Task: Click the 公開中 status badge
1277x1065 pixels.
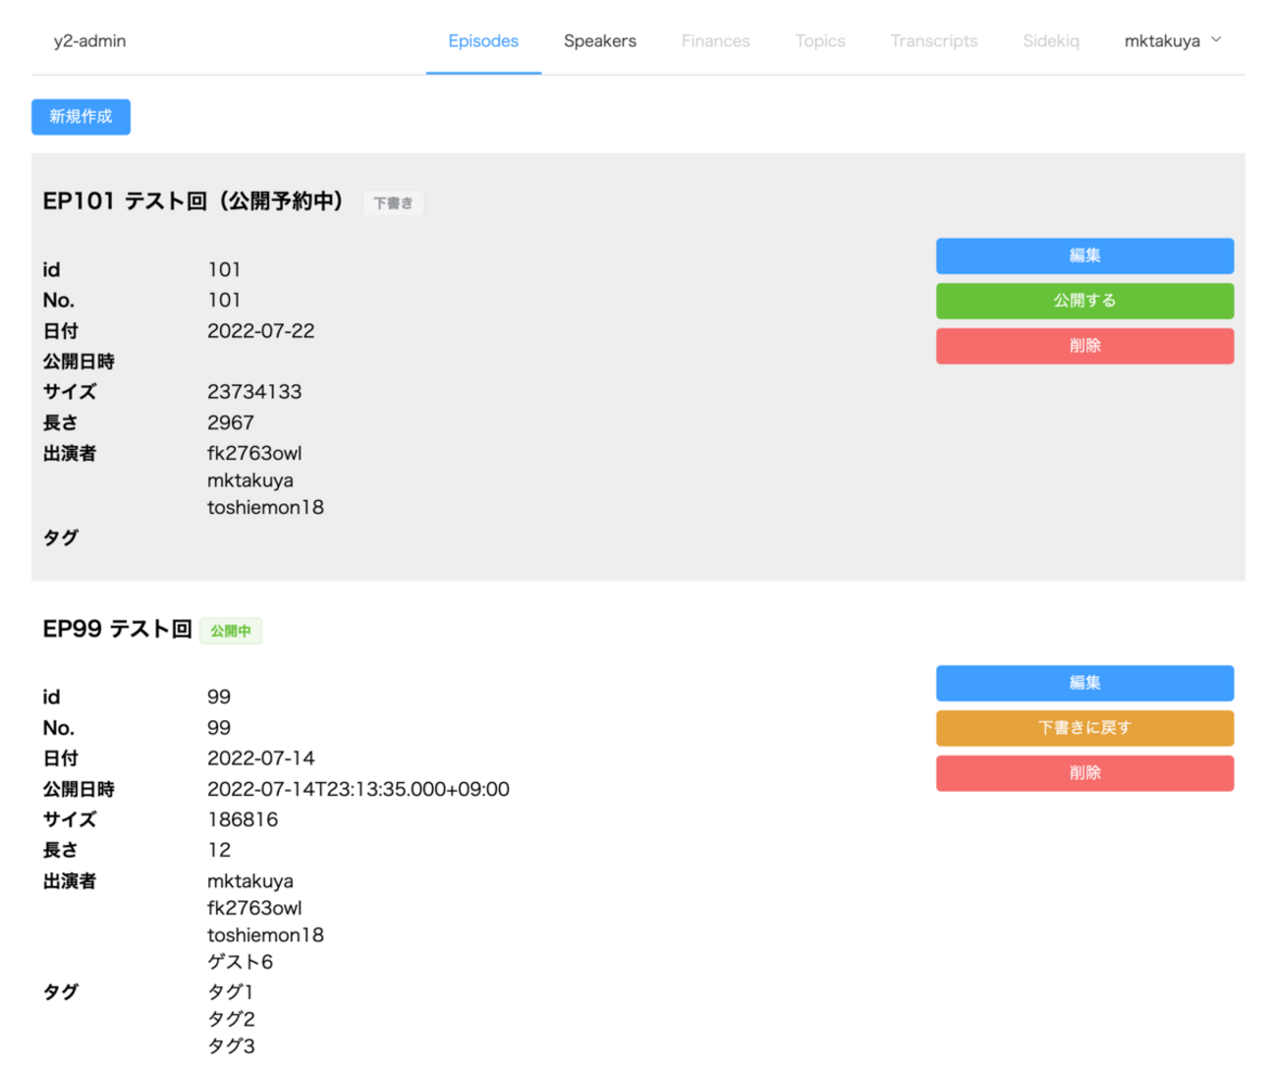Action: click(231, 631)
